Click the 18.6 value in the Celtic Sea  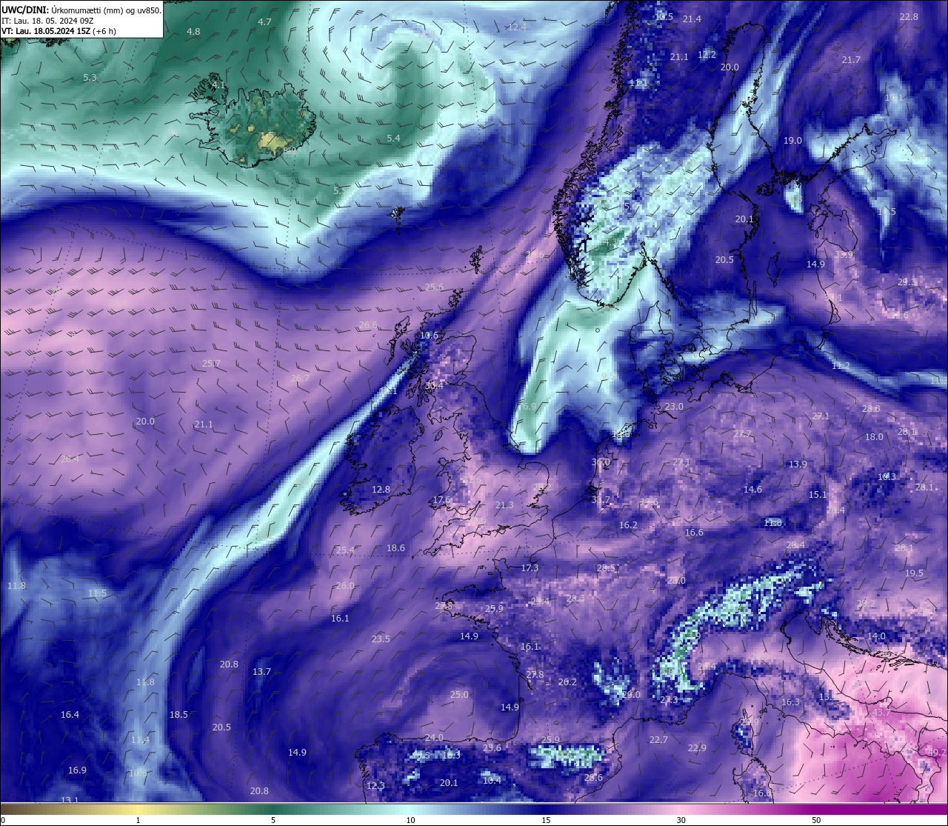[x=395, y=548]
